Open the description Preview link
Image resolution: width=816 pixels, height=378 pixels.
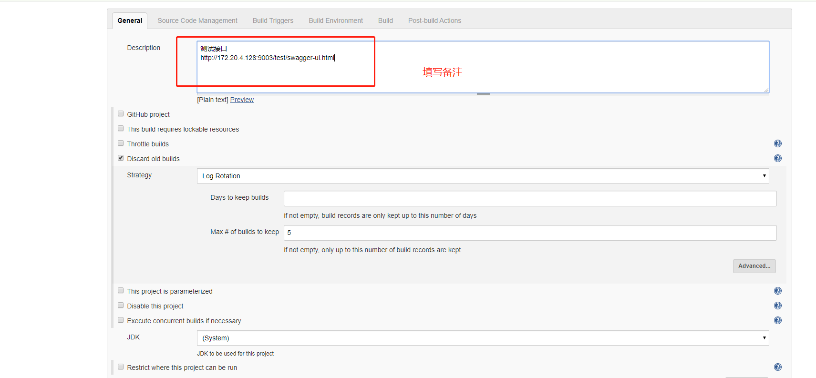click(x=242, y=100)
